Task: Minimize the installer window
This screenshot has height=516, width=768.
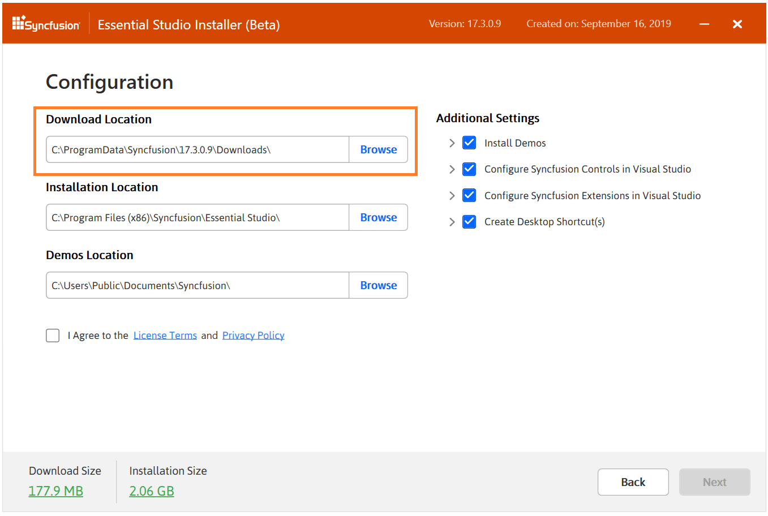Action: 704,24
